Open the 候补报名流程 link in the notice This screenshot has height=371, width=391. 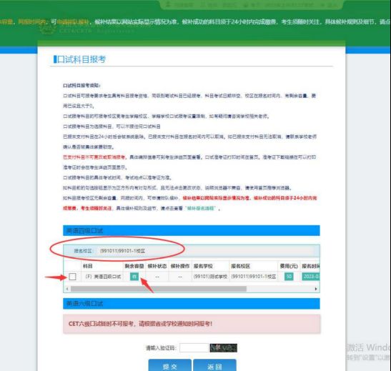tap(200, 208)
